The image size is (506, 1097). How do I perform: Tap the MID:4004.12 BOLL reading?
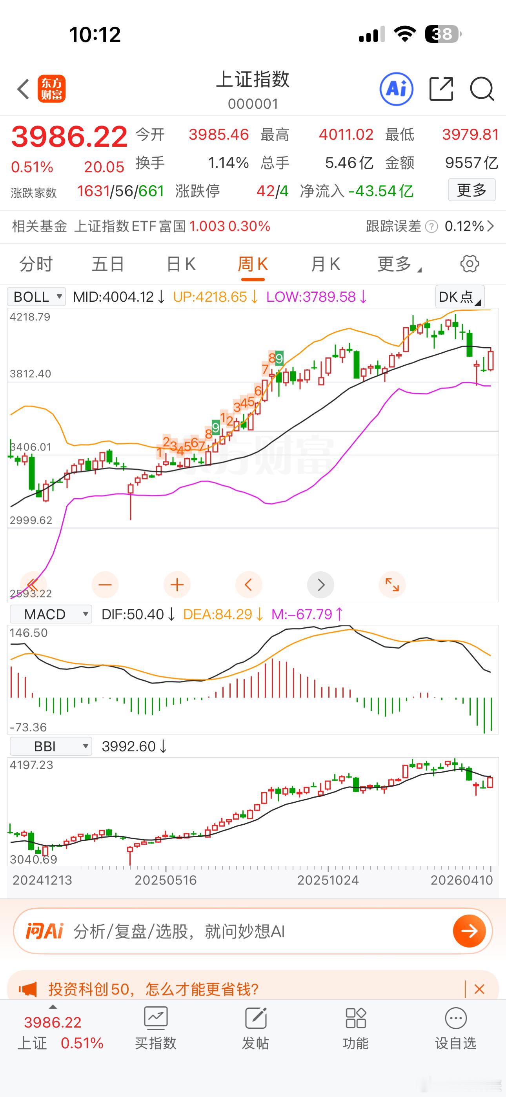119,297
